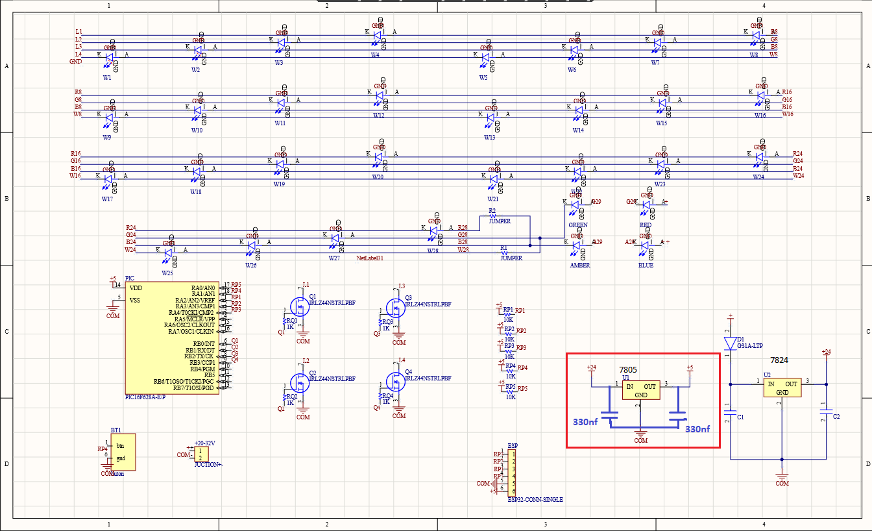Viewport: 872px width, 531px height.
Task: Click the COM ground symbol under U2
Action: click(x=782, y=478)
